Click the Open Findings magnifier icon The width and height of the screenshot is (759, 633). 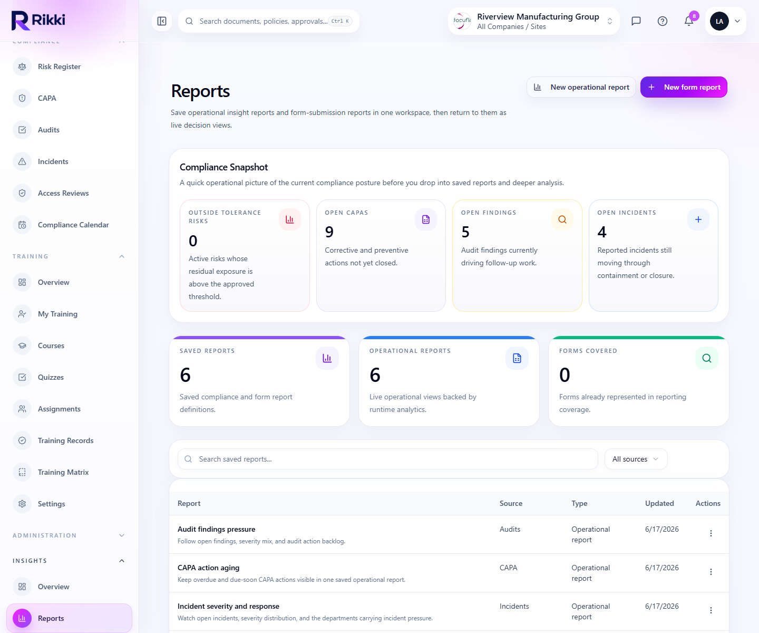(562, 219)
